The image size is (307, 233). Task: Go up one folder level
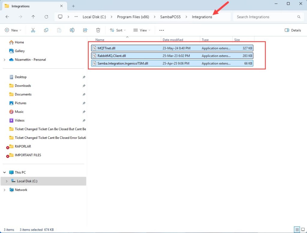[33, 17]
